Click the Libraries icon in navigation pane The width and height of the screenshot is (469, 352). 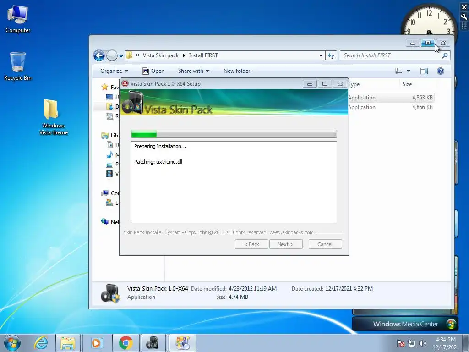pos(105,136)
